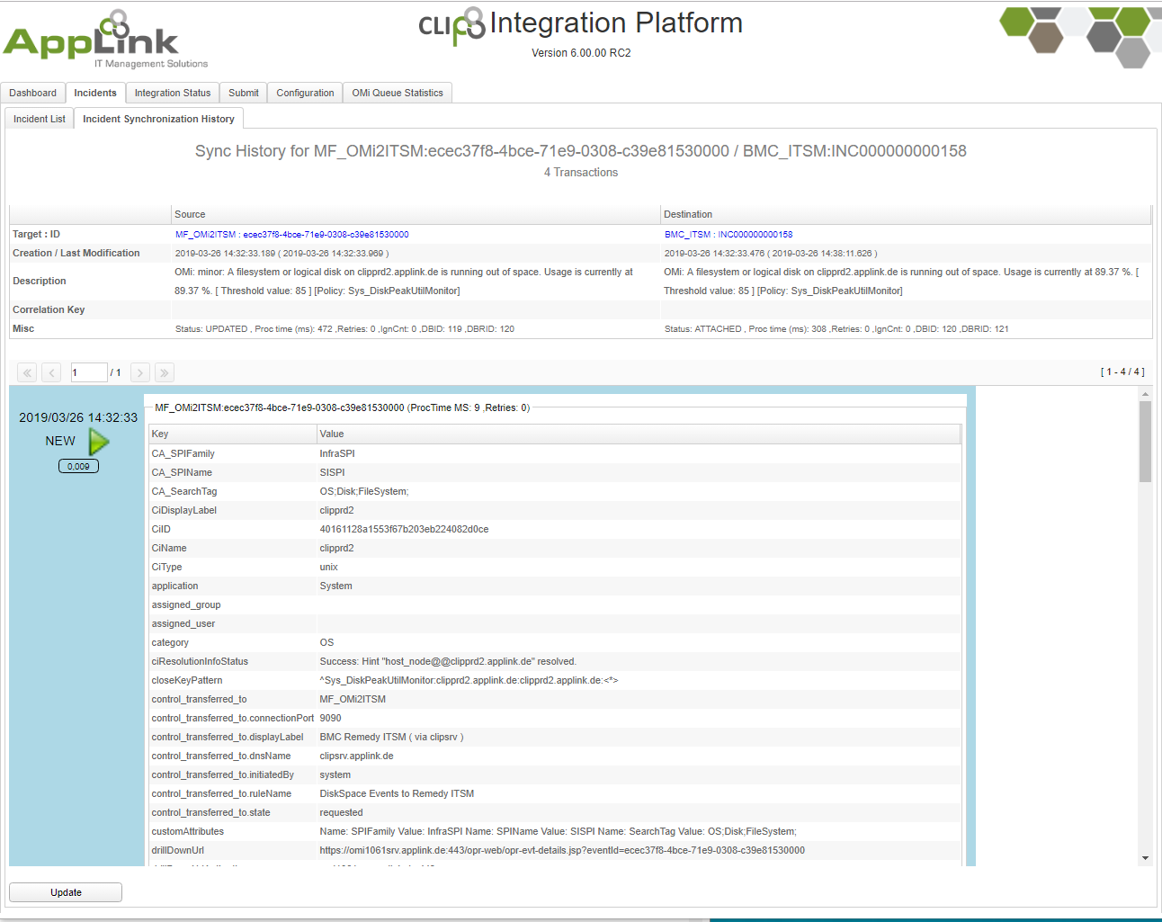Viewport: 1162px width, 922px height.
Task: Click the initiatedBy value system
Action: point(335,774)
